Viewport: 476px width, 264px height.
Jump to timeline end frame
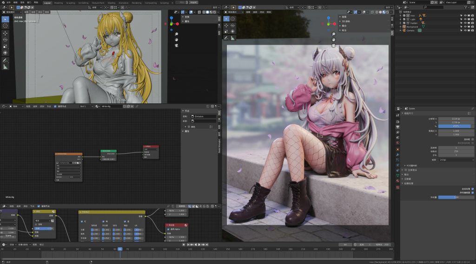pos(207,244)
